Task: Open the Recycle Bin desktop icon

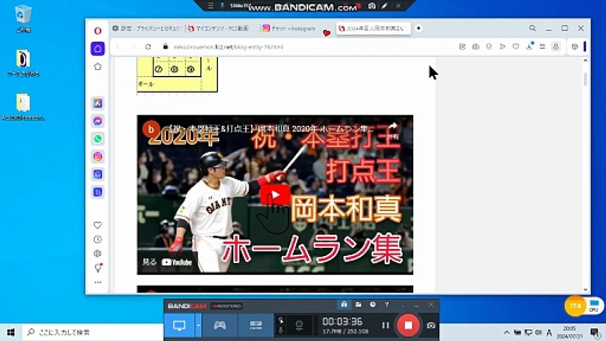Action: tap(23, 19)
